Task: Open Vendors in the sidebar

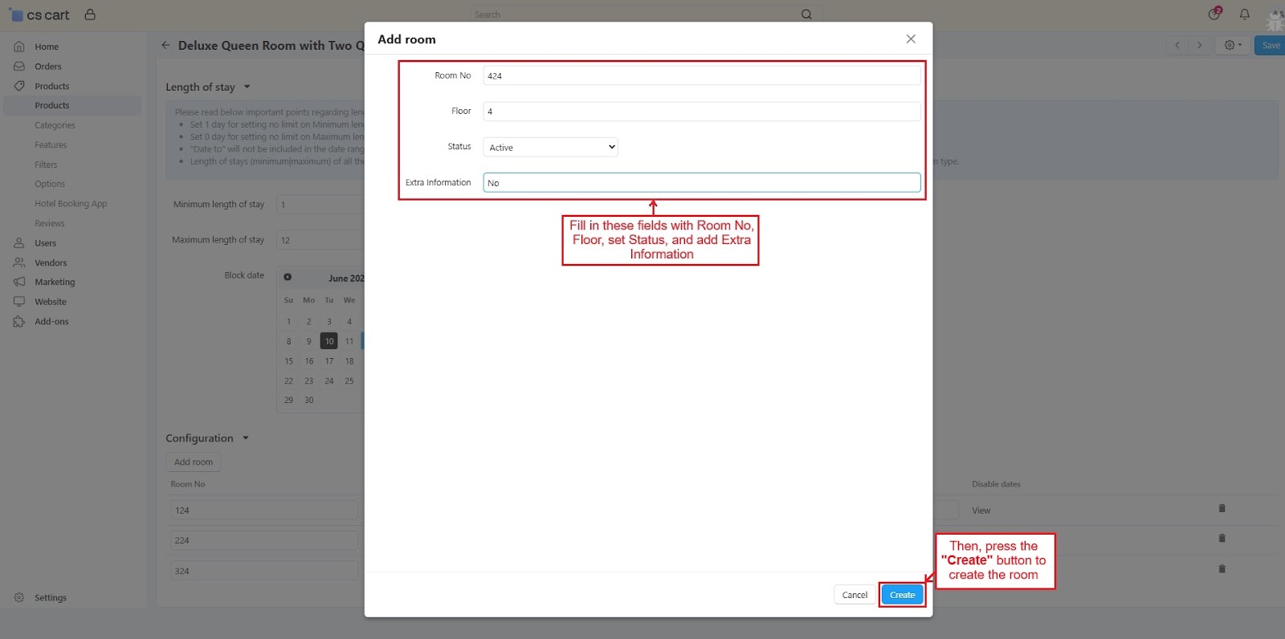Action: tap(51, 263)
